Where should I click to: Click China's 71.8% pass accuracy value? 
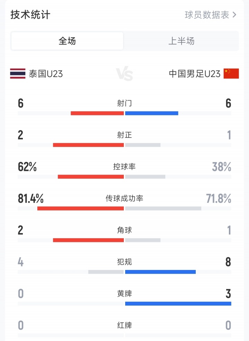(x=219, y=199)
